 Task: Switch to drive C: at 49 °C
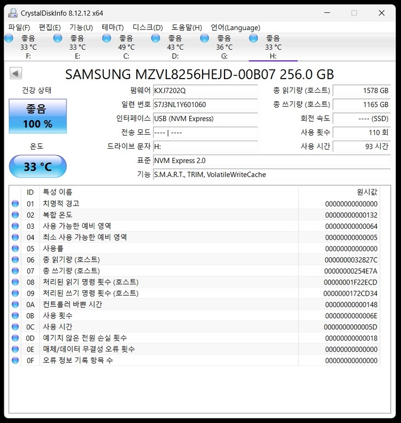[126, 47]
